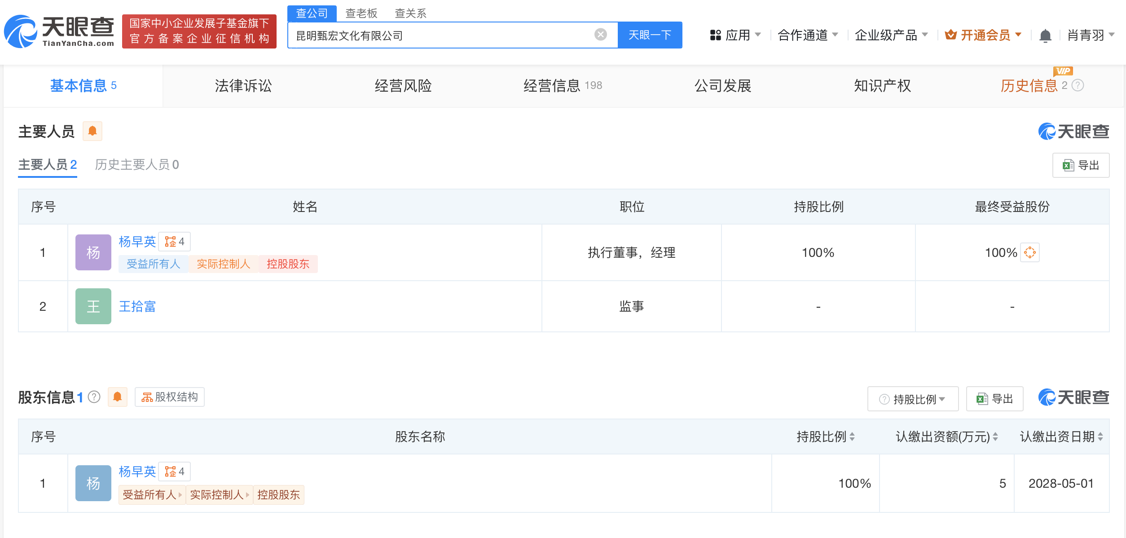The image size is (1126, 538).
Task: Click the relationship graph icon showing 4 beside 杨早英
Action: 175,241
